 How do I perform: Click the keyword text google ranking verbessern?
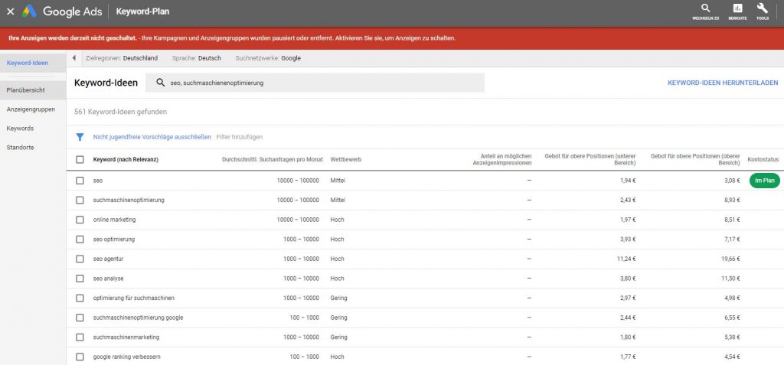tap(126, 357)
